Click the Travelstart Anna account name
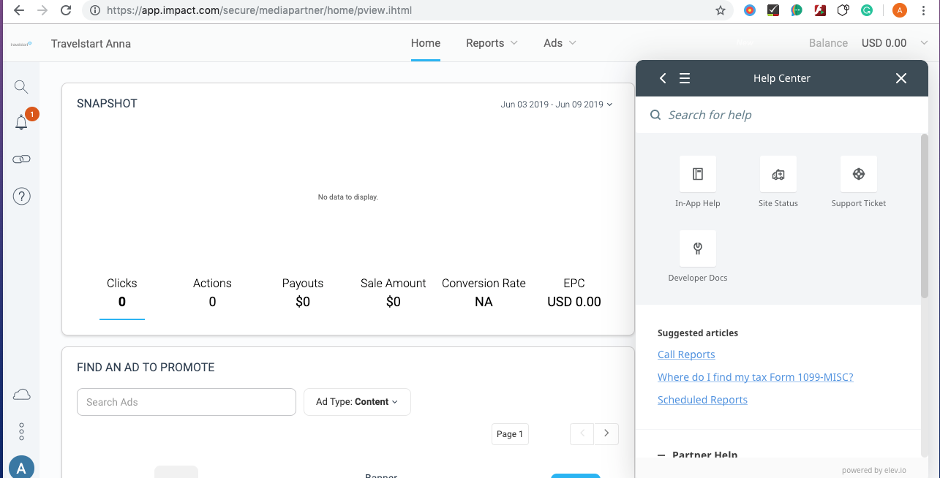Viewport: 940px width, 478px height. 91,44
